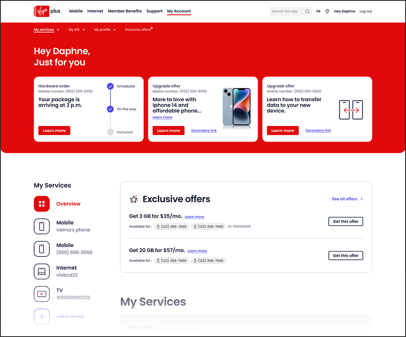Click the search magnifier icon
This screenshot has width=406, height=337.
point(307,11)
